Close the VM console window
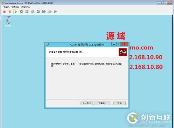 169,3
